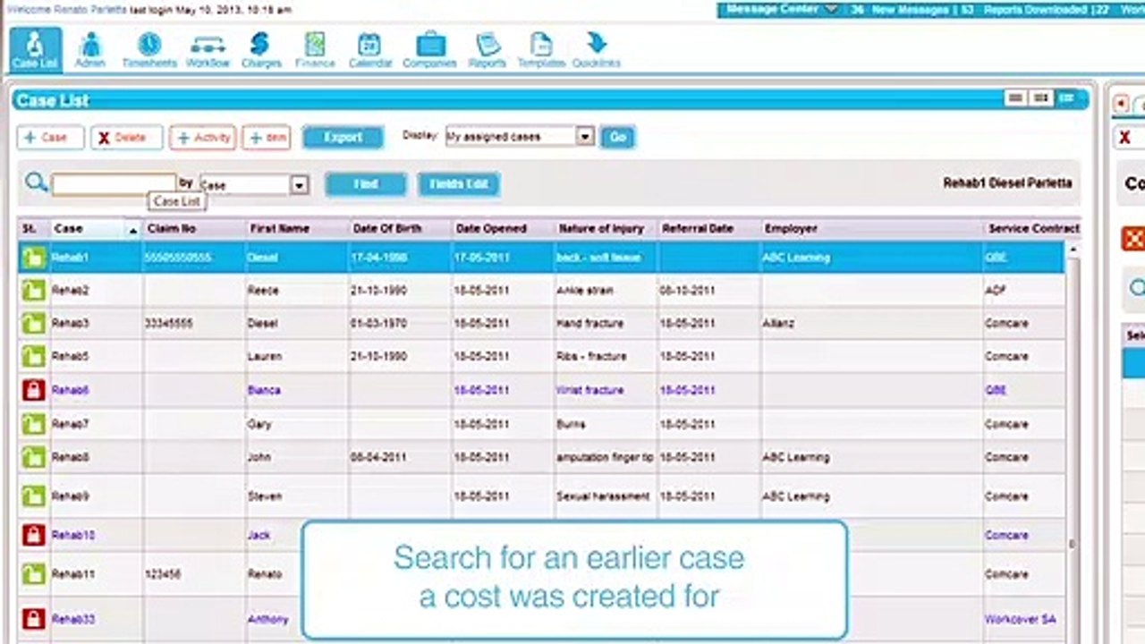
Task: Open the Rehab10 case link
Action: click(72, 535)
